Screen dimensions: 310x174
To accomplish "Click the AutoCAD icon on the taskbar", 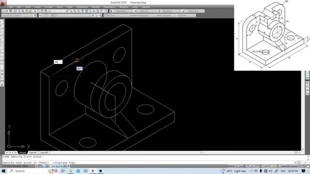I will pos(93,171).
